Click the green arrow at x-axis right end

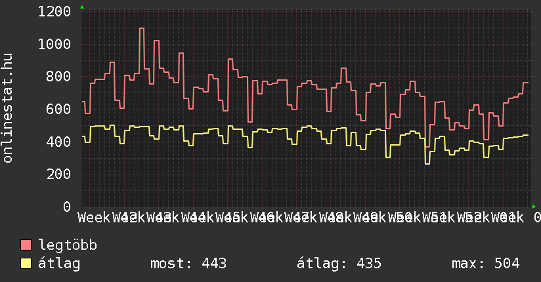click(x=534, y=207)
